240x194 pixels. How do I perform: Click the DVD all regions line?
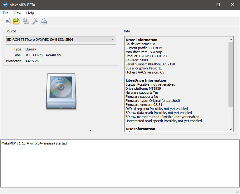tap(157, 109)
